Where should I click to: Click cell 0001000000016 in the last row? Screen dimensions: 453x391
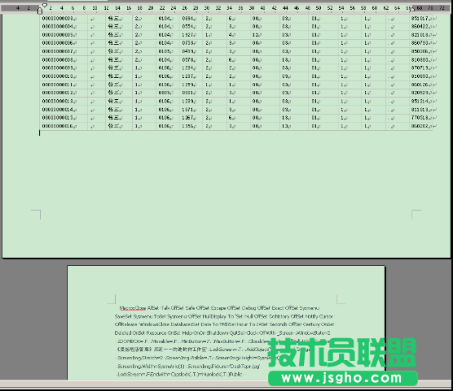[64, 126]
